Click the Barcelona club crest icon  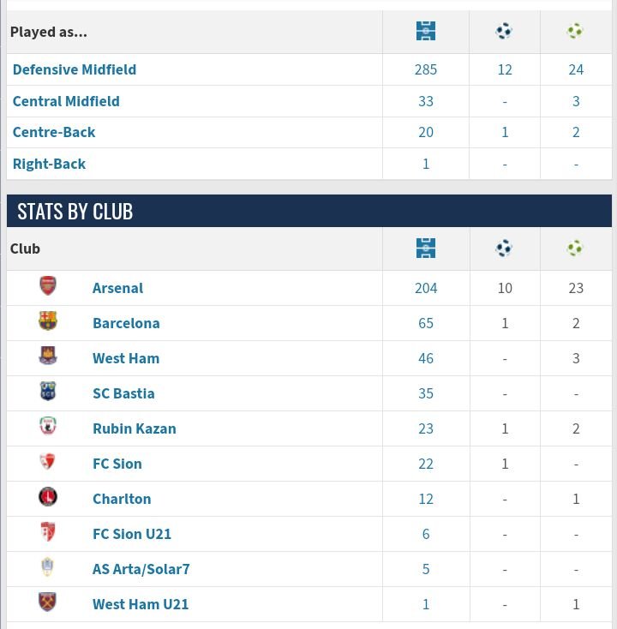pyautogui.click(x=48, y=321)
